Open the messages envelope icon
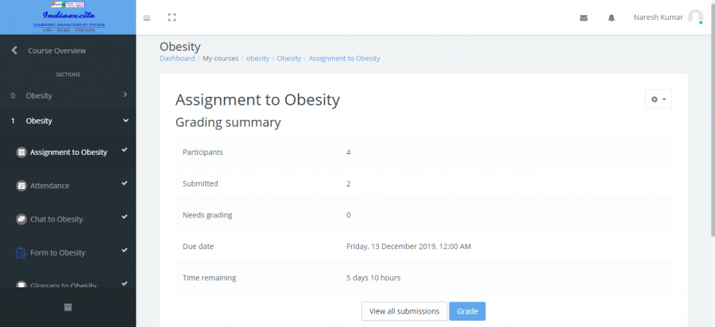The height and width of the screenshot is (327, 715). coord(584,17)
